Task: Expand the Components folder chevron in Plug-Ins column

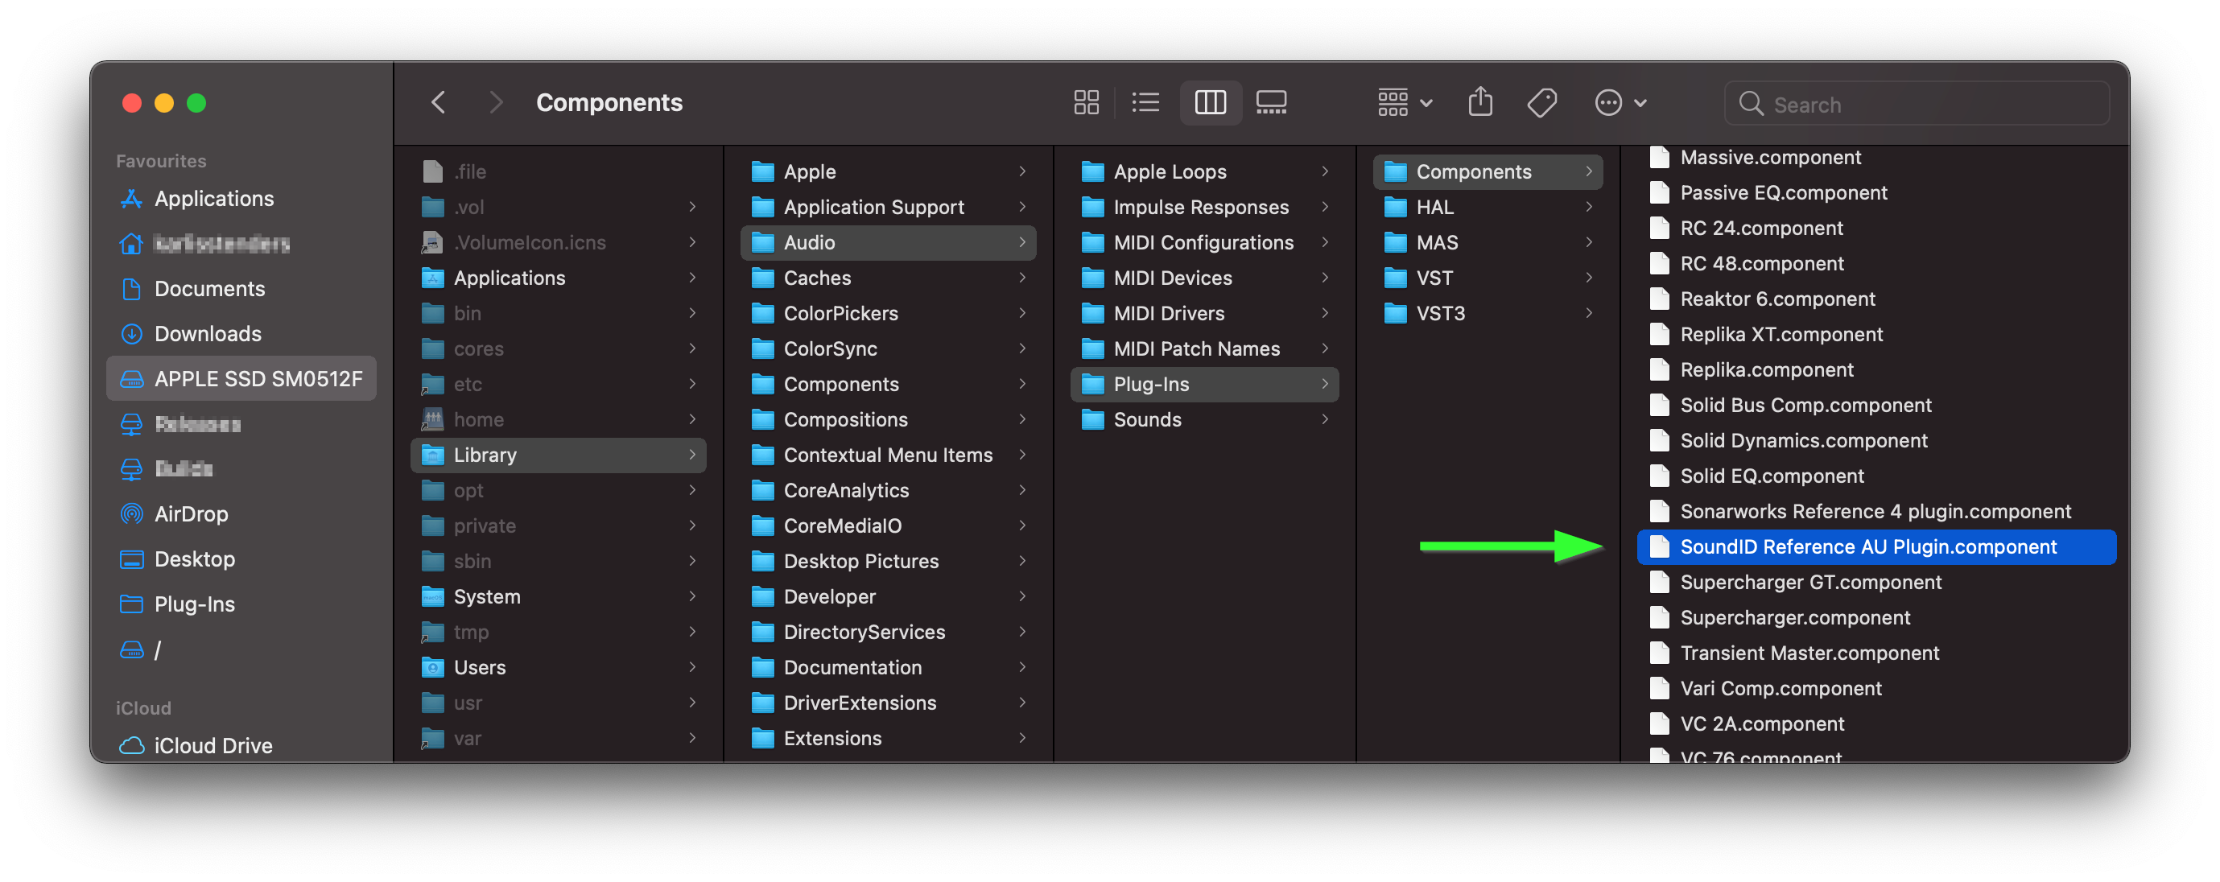Action: 1588,171
